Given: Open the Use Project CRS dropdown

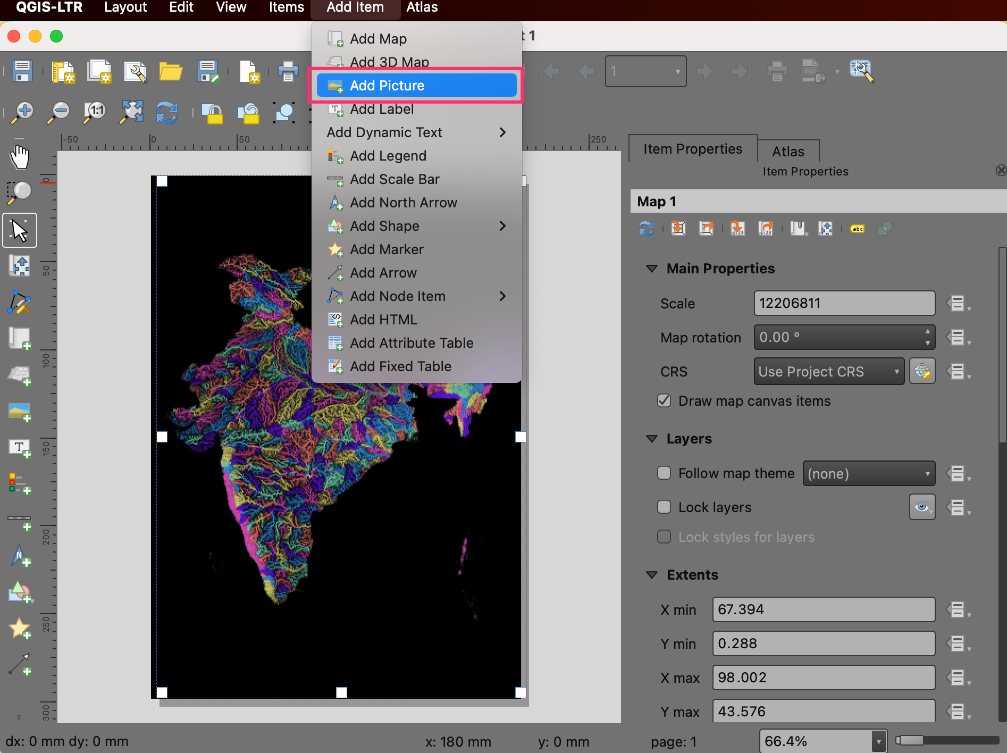Looking at the screenshot, I should (x=828, y=371).
